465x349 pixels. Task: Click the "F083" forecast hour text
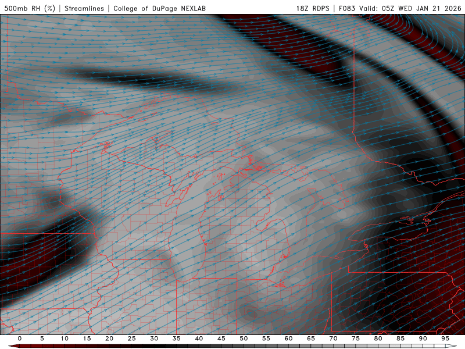click(x=346, y=8)
